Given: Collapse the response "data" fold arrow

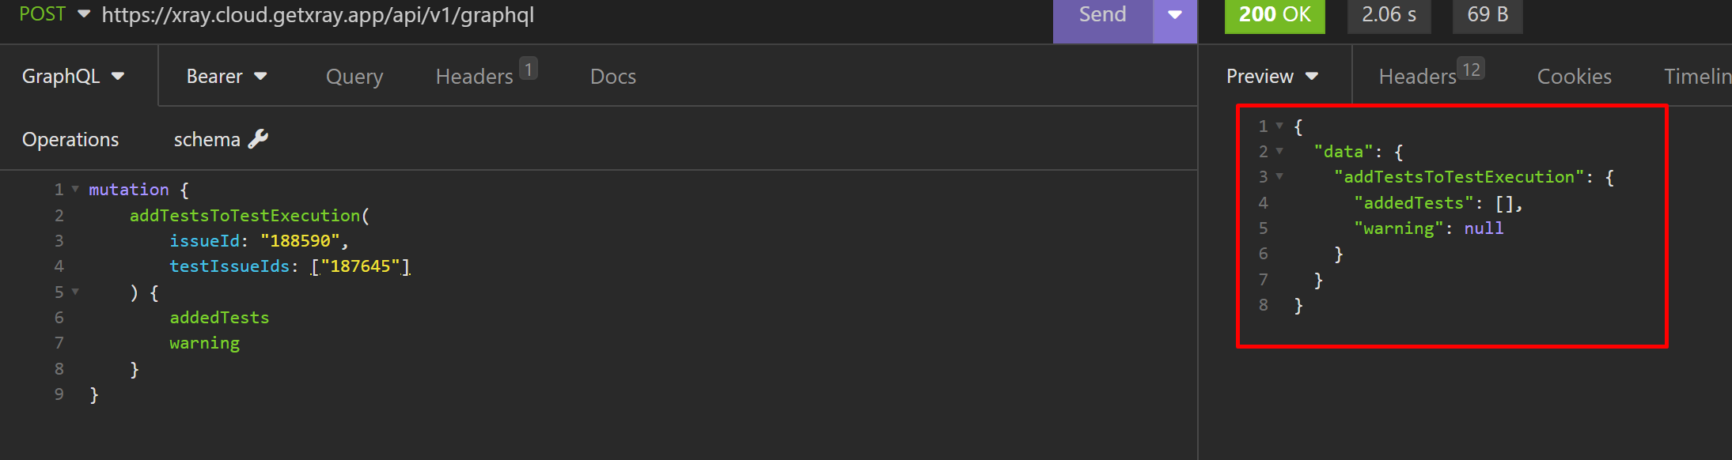Looking at the screenshot, I should pyautogui.click(x=1279, y=151).
